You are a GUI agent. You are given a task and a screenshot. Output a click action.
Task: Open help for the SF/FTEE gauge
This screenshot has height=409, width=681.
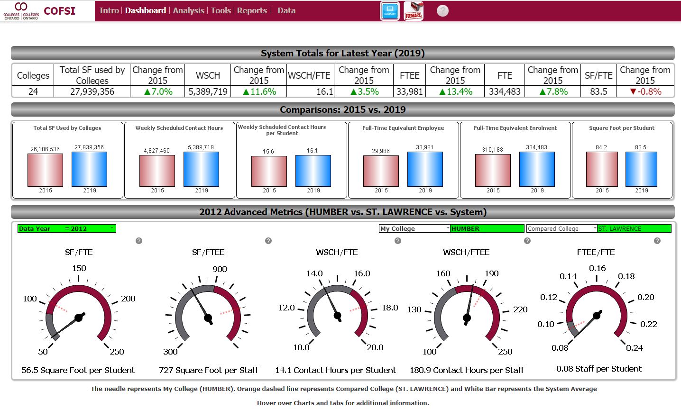tap(268, 241)
